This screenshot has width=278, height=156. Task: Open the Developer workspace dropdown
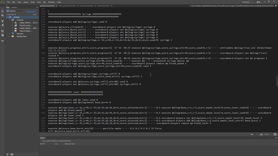pos(247,2)
